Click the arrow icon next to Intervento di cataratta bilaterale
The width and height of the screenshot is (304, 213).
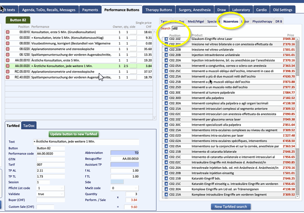(166, 151)
